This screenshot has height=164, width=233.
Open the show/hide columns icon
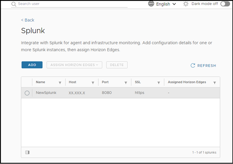click(x=28, y=152)
